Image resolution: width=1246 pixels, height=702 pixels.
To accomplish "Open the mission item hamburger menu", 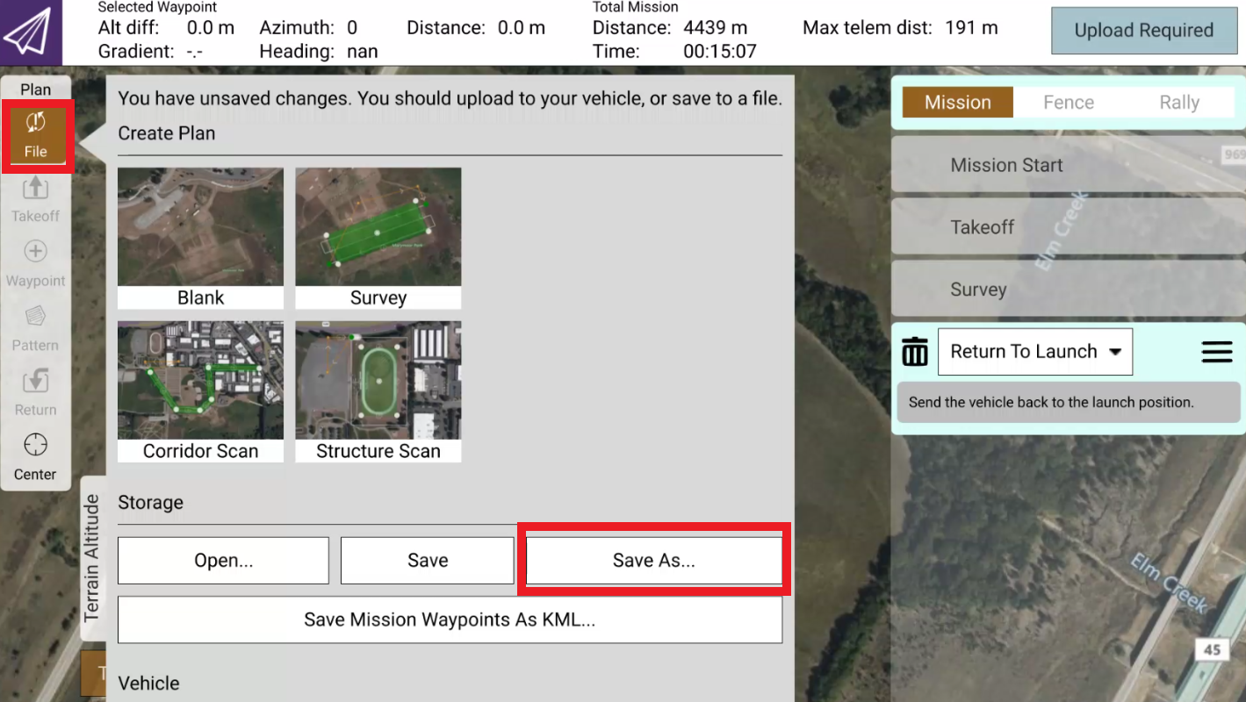I will click(1216, 352).
